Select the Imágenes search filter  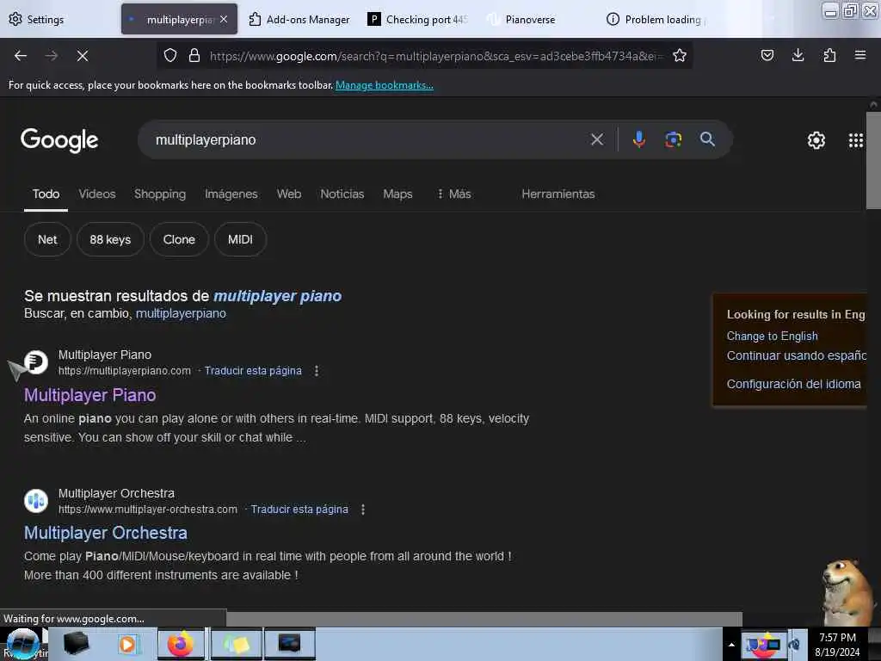click(x=231, y=194)
